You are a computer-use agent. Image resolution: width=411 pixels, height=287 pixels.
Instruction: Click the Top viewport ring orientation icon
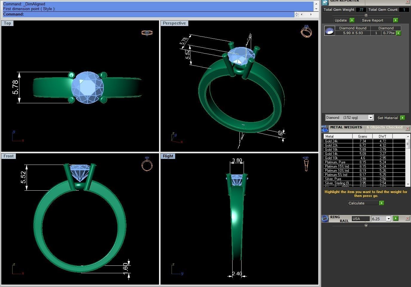147,33
